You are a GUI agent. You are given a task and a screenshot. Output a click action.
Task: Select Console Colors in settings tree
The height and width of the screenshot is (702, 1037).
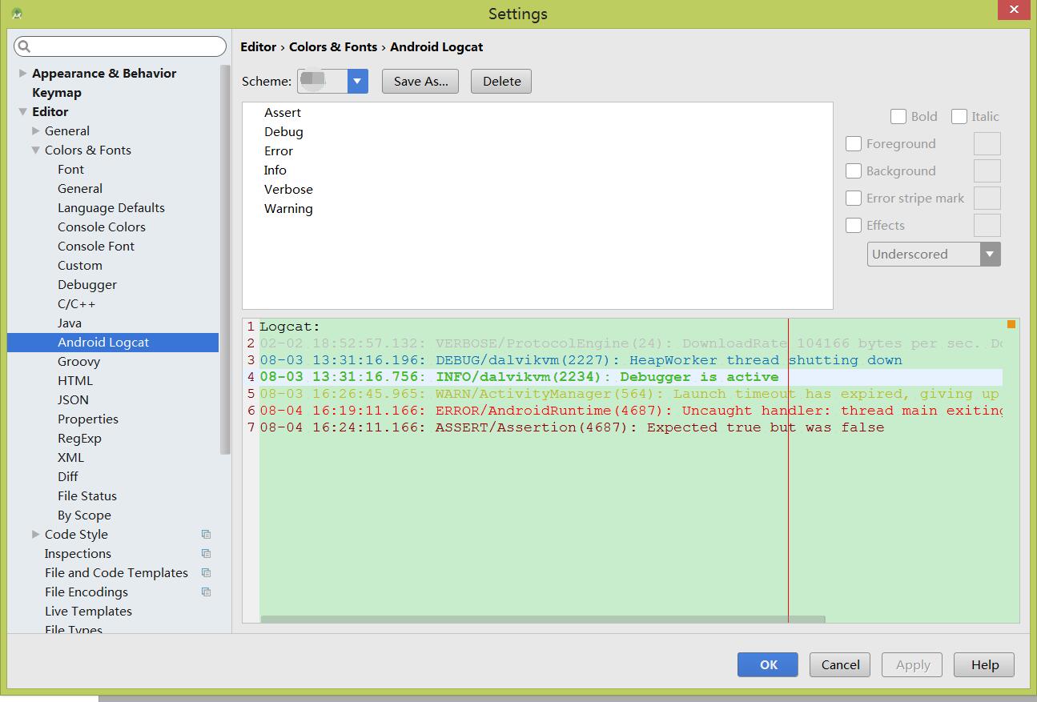point(101,227)
